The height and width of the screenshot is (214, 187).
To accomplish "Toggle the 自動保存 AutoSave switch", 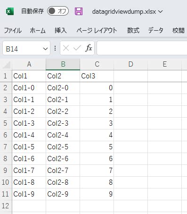I will tap(58, 11).
